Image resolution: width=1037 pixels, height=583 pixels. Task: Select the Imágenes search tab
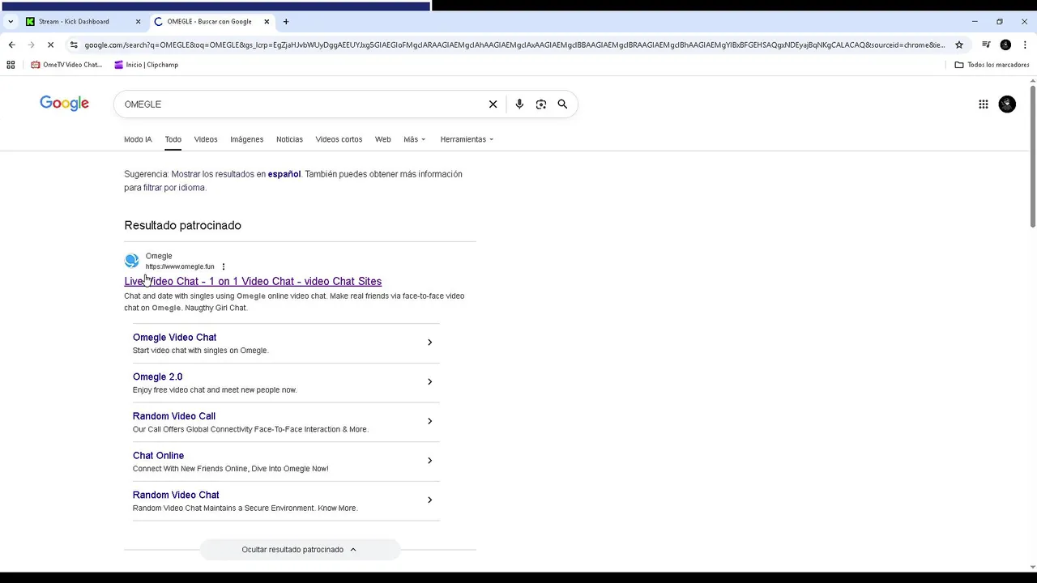(x=246, y=139)
